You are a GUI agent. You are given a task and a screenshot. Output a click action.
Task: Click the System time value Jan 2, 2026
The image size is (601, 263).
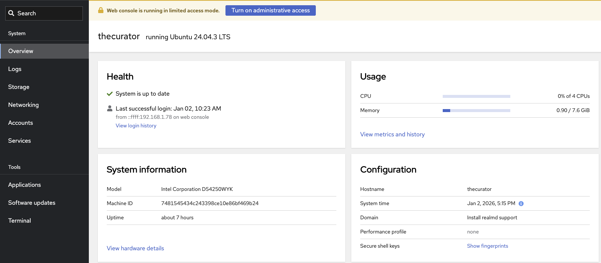(x=491, y=204)
